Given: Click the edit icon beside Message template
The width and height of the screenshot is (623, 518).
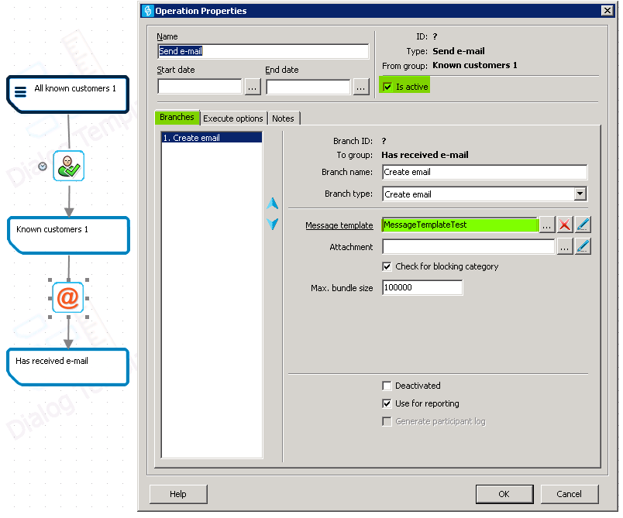Looking at the screenshot, I should (x=583, y=225).
